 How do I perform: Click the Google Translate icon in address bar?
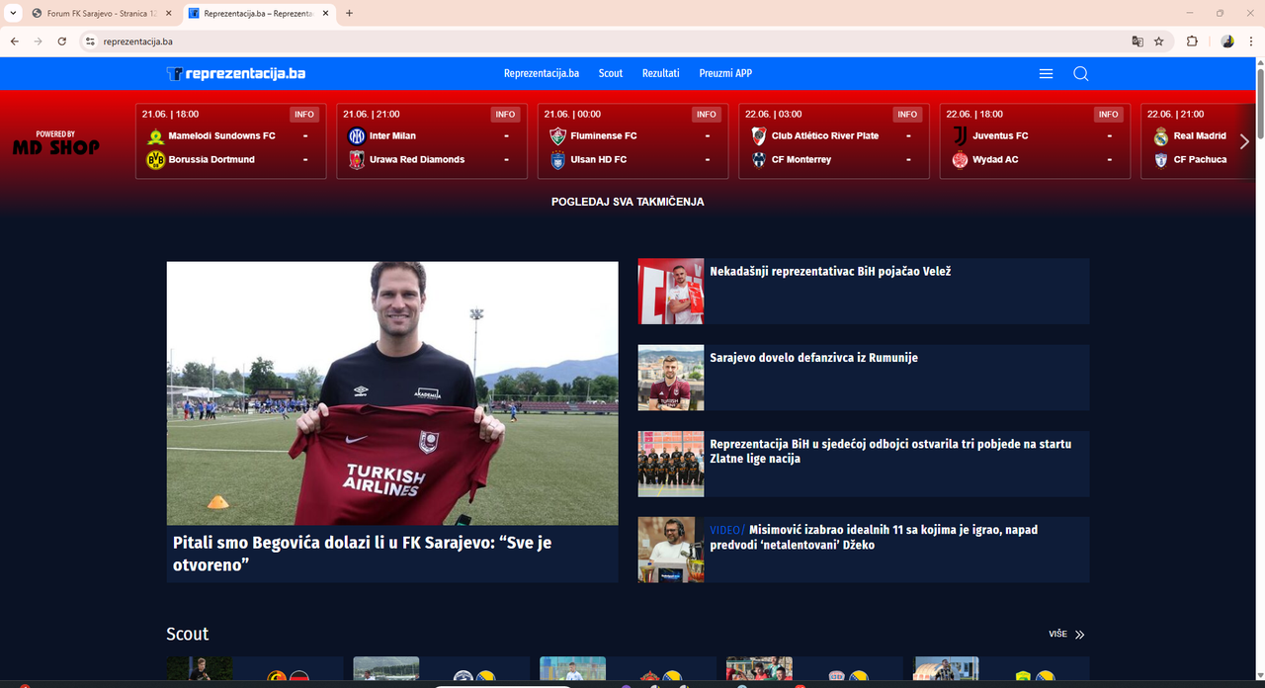coord(1138,42)
